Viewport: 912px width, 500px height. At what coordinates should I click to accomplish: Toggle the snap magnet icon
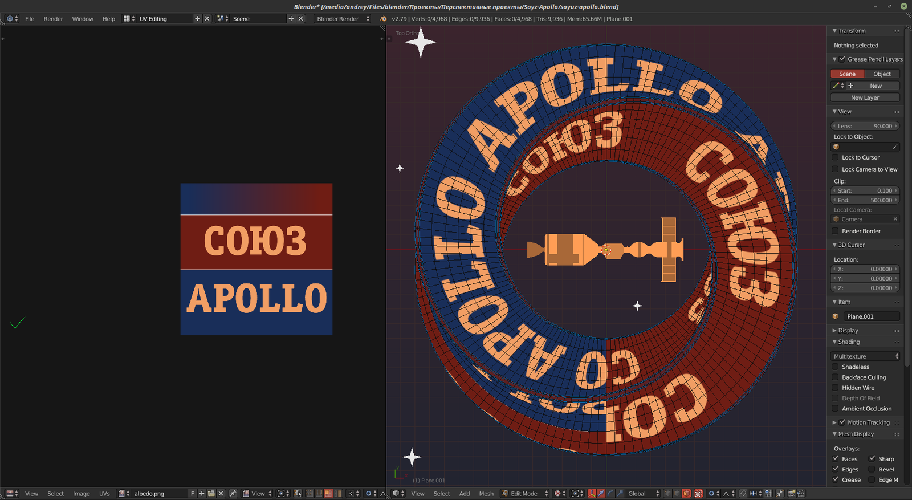click(743, 494)
